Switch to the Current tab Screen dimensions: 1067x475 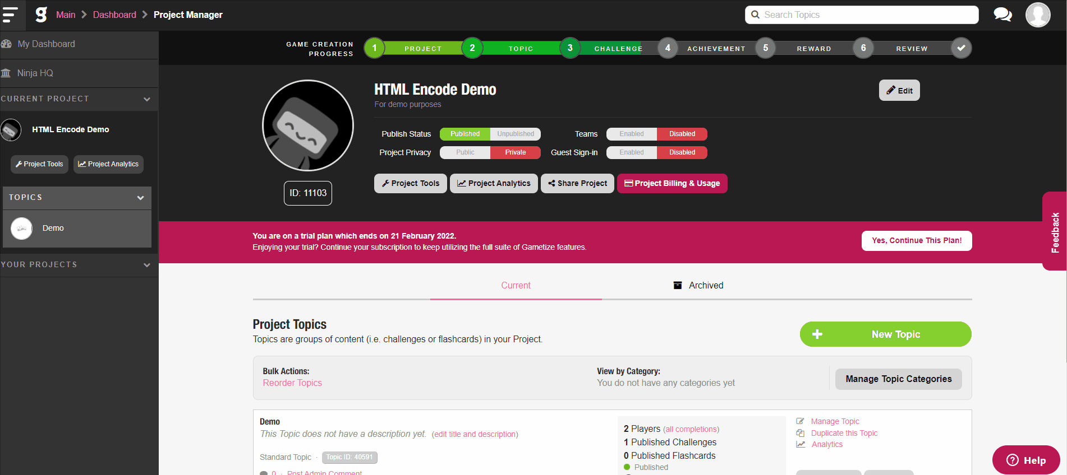(516, 285)
